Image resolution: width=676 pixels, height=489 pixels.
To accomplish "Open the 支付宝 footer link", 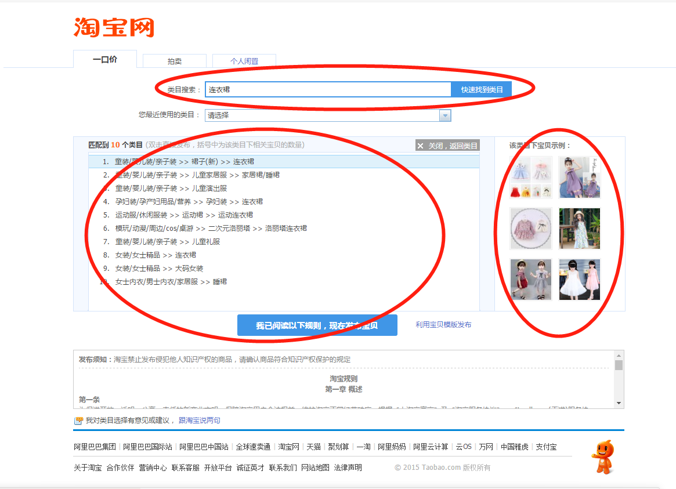I will point(546,447).
